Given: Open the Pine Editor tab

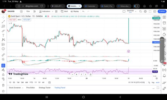Looking at the screenshot, I should 30,88.
